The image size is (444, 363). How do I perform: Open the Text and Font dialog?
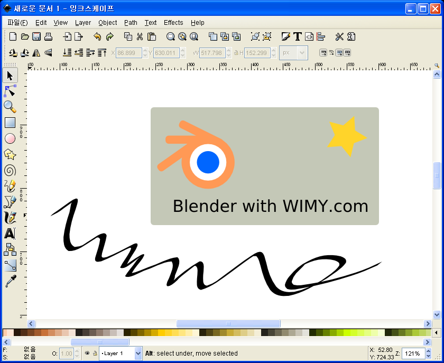click(297, 36)
